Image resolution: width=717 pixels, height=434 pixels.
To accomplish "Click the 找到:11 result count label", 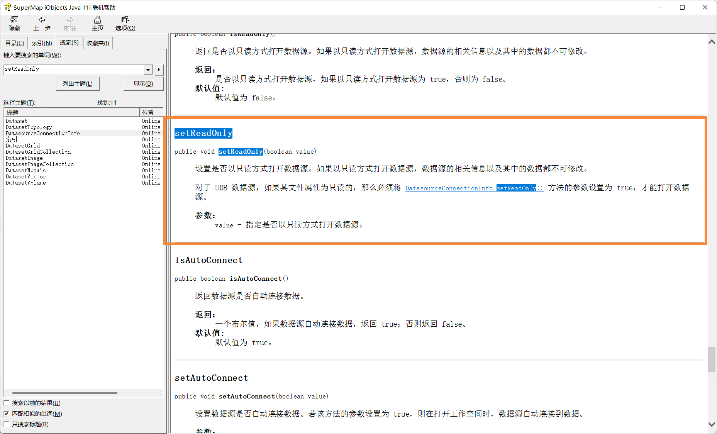I will click(x=107, y=103).
